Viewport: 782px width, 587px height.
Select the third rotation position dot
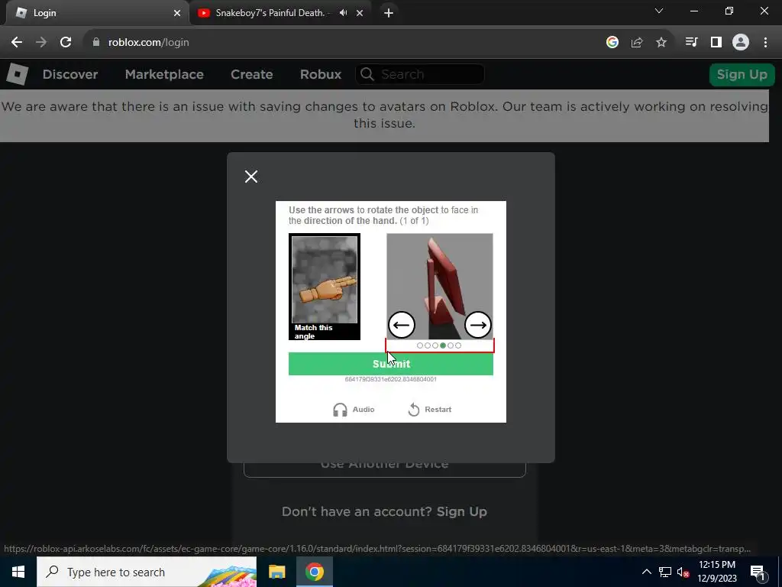(x=435, y=345)
